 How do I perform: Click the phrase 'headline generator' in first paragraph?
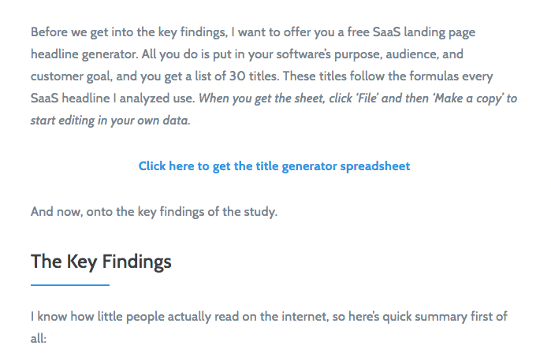tap(84, 54)
